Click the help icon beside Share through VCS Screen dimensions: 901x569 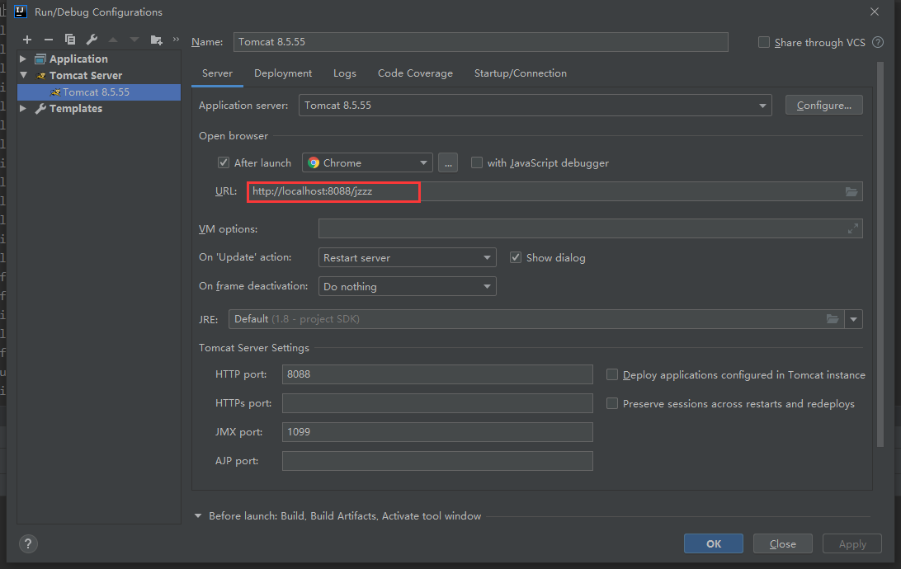pyautogui.click(x=877, y=42)
